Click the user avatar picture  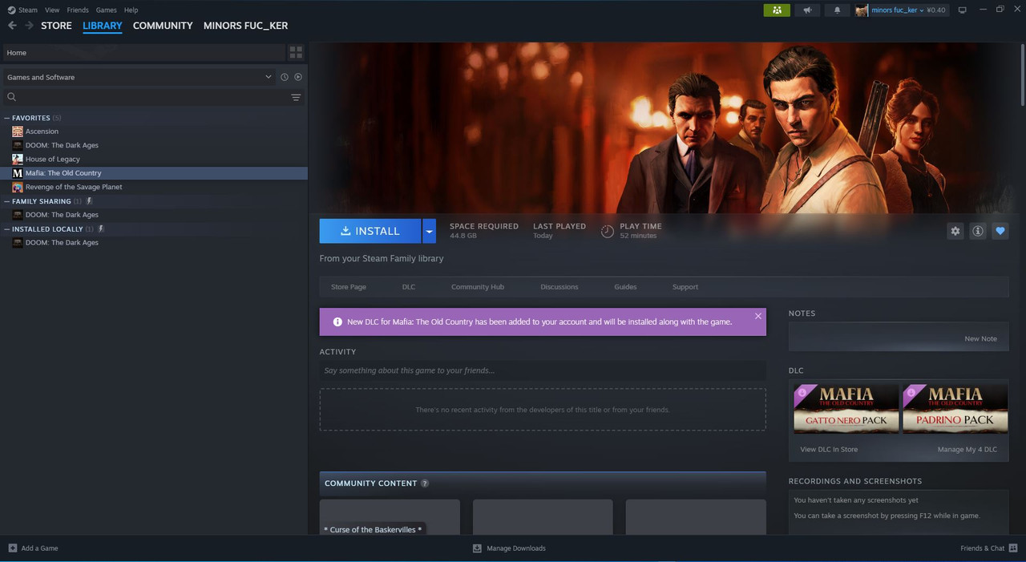pyautogui.click(x=862, y=10)
